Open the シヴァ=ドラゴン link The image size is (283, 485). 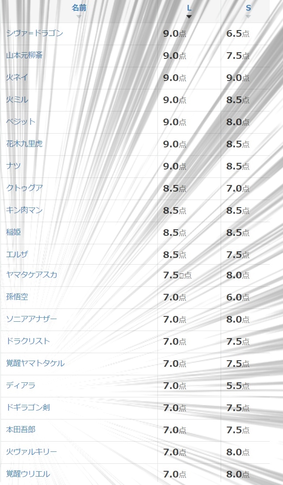click(34, 33)
